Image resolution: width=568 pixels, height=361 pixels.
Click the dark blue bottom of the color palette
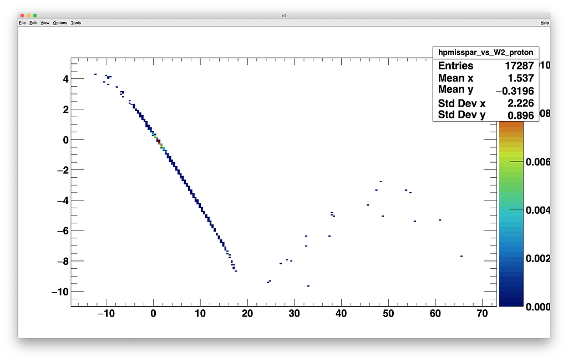point(511,300)
